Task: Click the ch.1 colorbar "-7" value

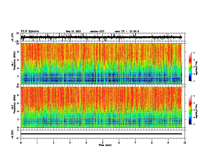Action: click(194, 81)
